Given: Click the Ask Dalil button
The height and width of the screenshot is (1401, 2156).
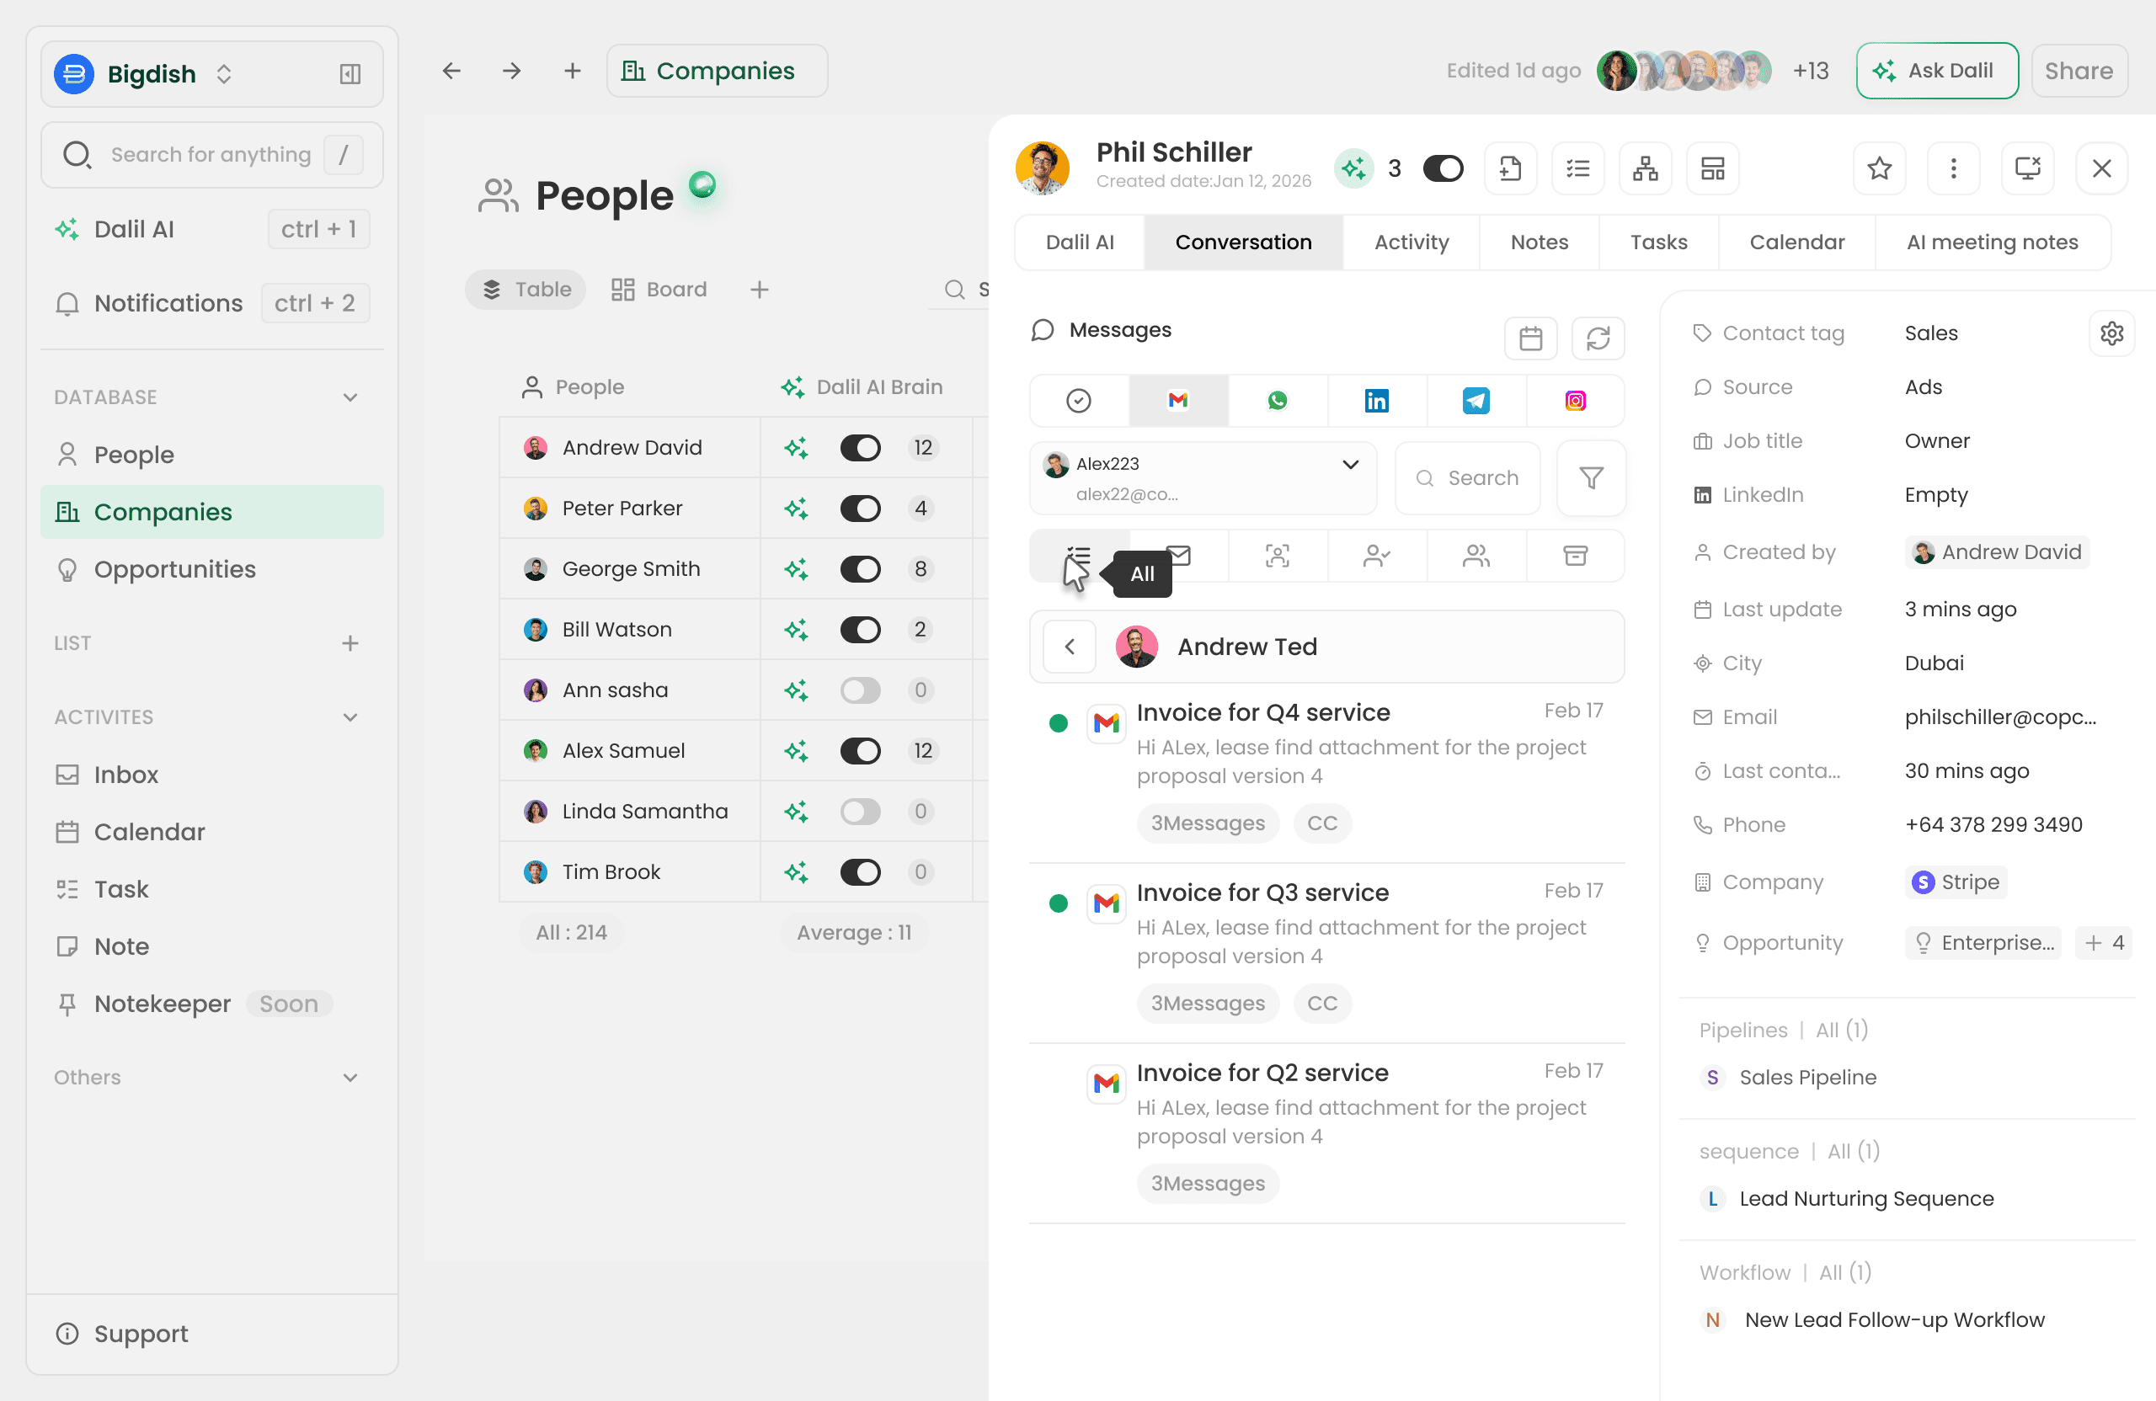Looking at the screenshot, I should (x=1936, y=71).
